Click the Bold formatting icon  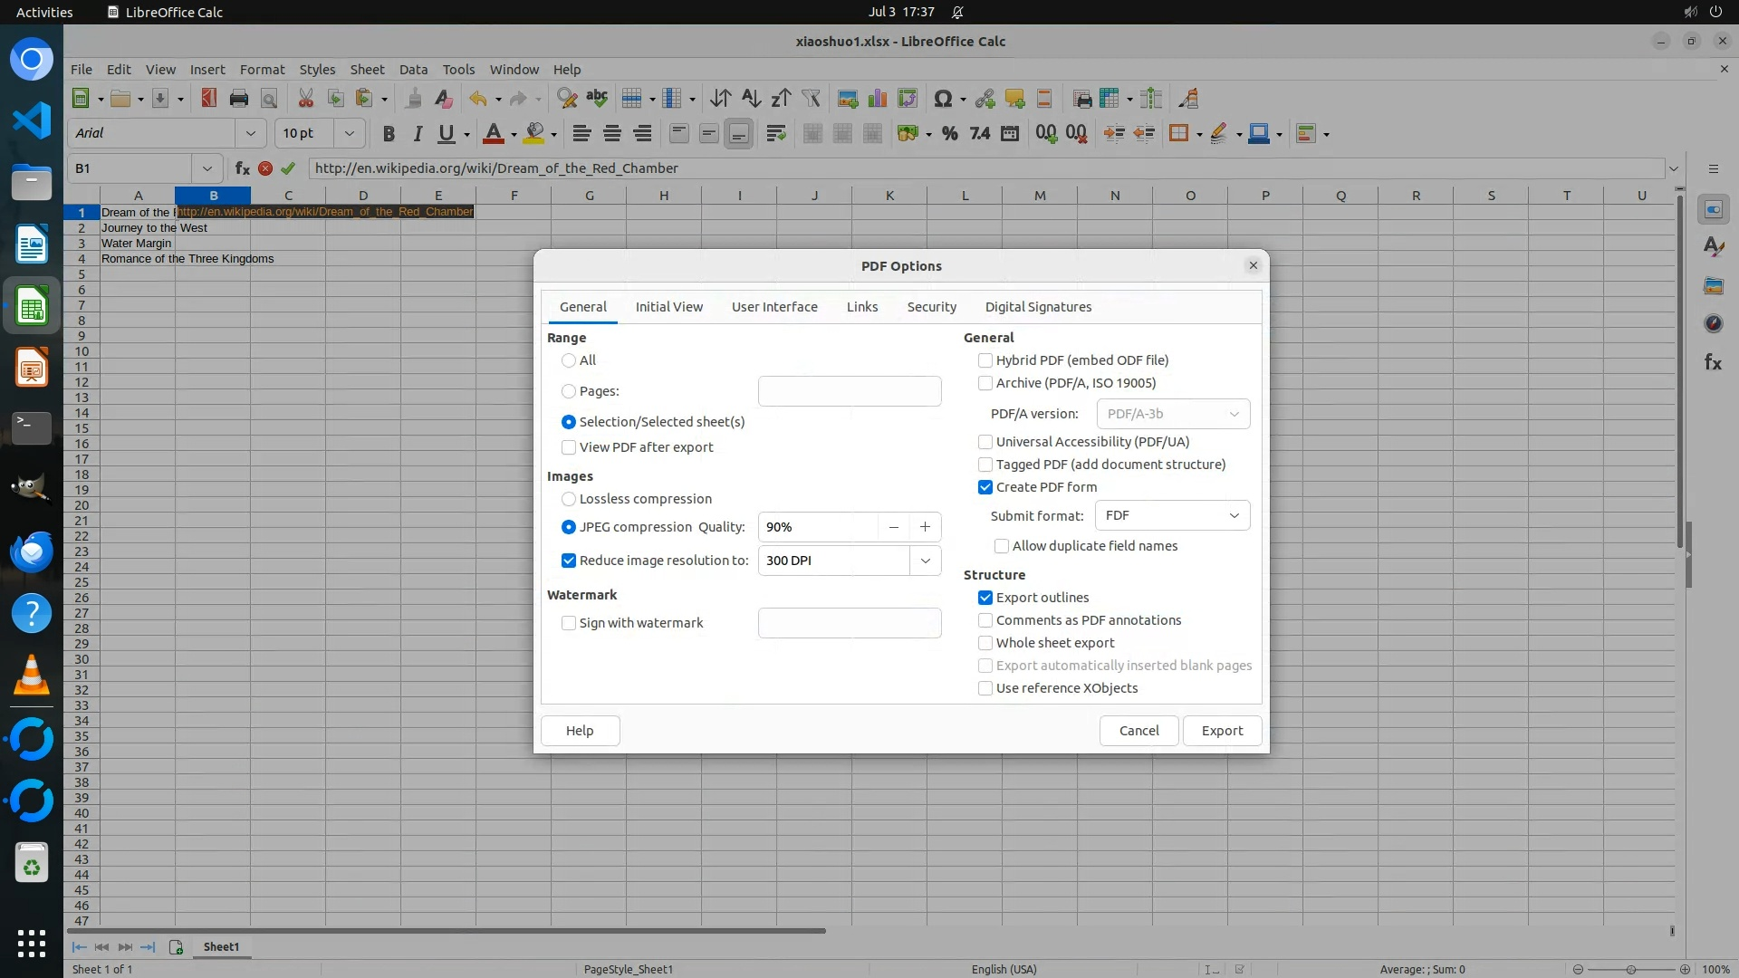389,134
